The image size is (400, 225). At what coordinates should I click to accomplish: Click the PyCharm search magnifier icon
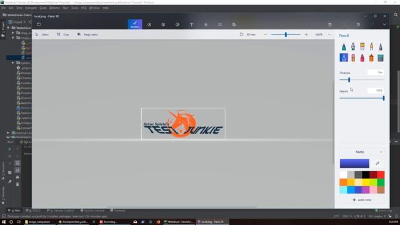coord(396,15)
